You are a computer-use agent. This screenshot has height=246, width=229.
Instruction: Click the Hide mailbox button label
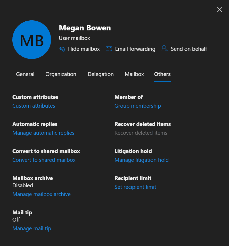pyautogui.click(x=84, y=49)
